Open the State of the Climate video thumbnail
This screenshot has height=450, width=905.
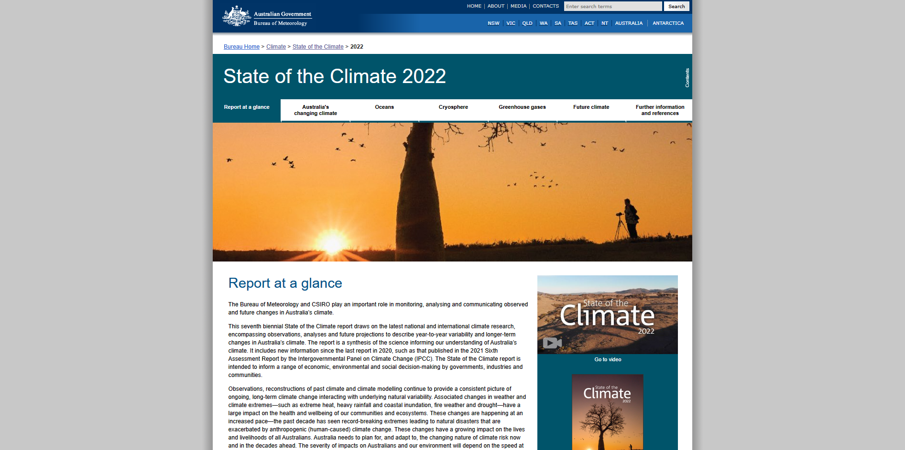point(608,314)
